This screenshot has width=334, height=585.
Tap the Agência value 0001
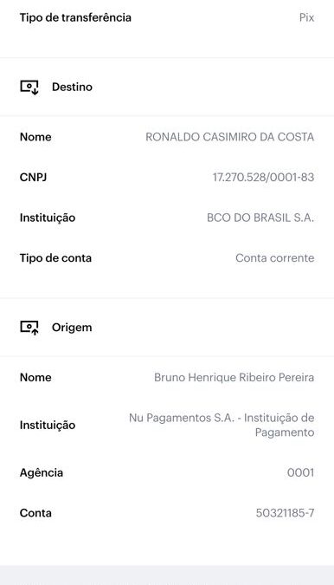pos(300,472)
